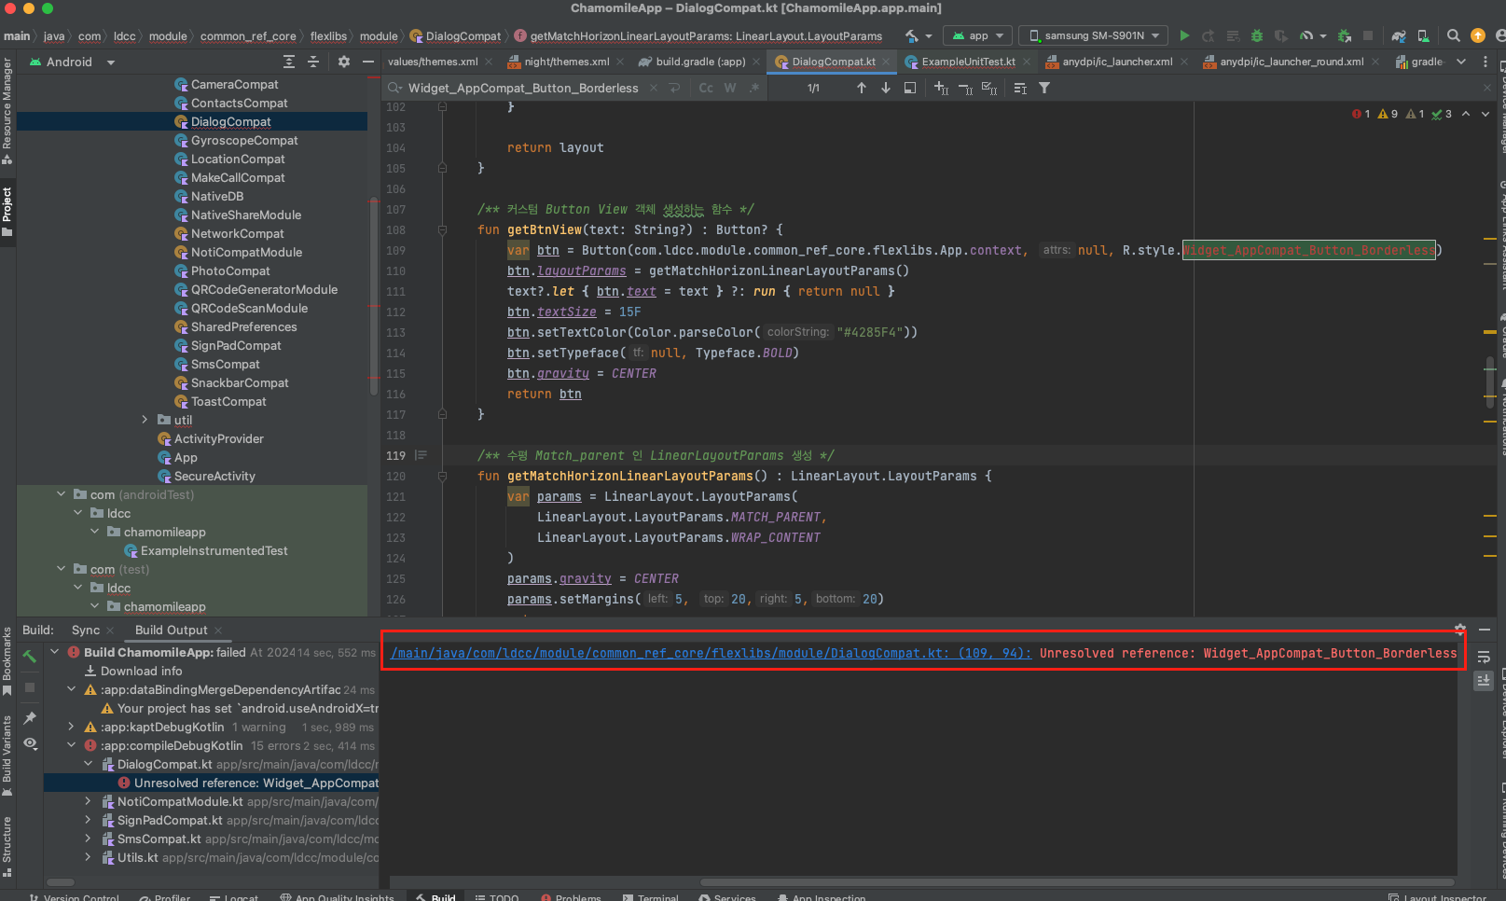1506x901 pixels.
Task: Toggle whole Words option in find bar
Action: coord(730,88)
